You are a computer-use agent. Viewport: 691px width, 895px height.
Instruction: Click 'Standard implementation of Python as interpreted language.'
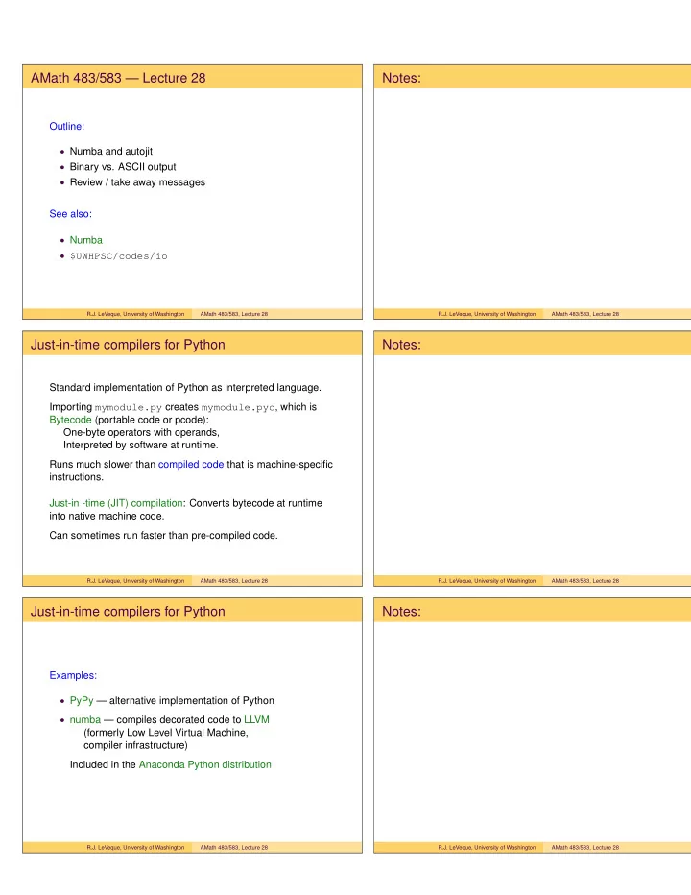185,388
